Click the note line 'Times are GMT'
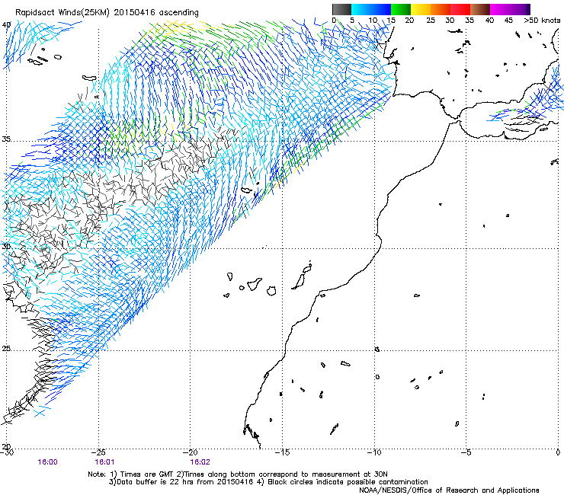Image resolution: width=564 pixels, height=495 pixels. point(238,474)
